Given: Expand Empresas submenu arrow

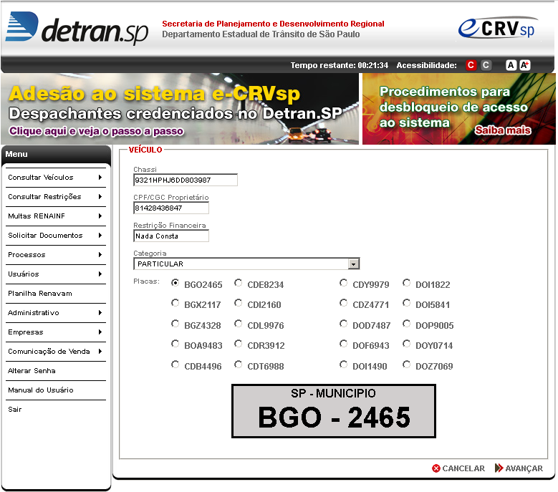Looking at the screenshot, I should [100, 332].
